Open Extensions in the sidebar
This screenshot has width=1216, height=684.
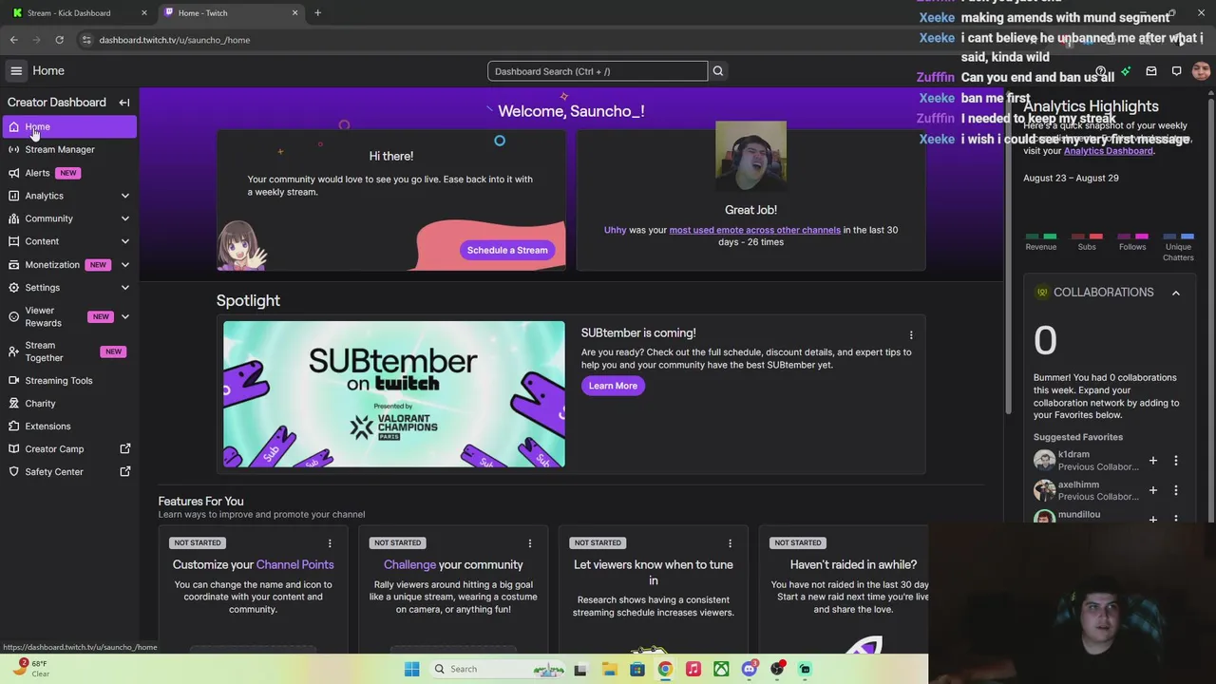[x=68, y=426]
